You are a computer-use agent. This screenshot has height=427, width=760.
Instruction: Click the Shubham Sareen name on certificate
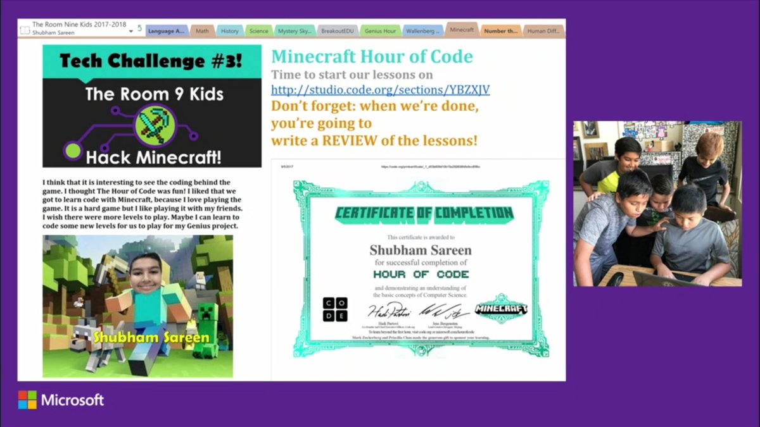point(421,250)
